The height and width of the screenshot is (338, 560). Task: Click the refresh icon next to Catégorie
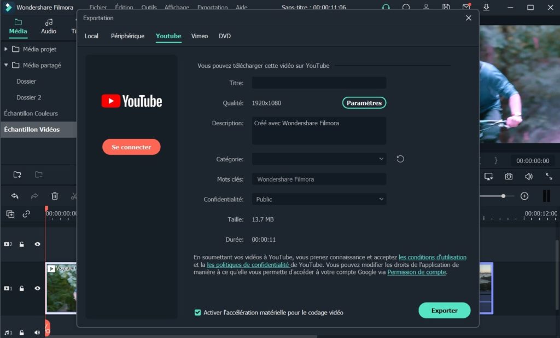point(400,159)
